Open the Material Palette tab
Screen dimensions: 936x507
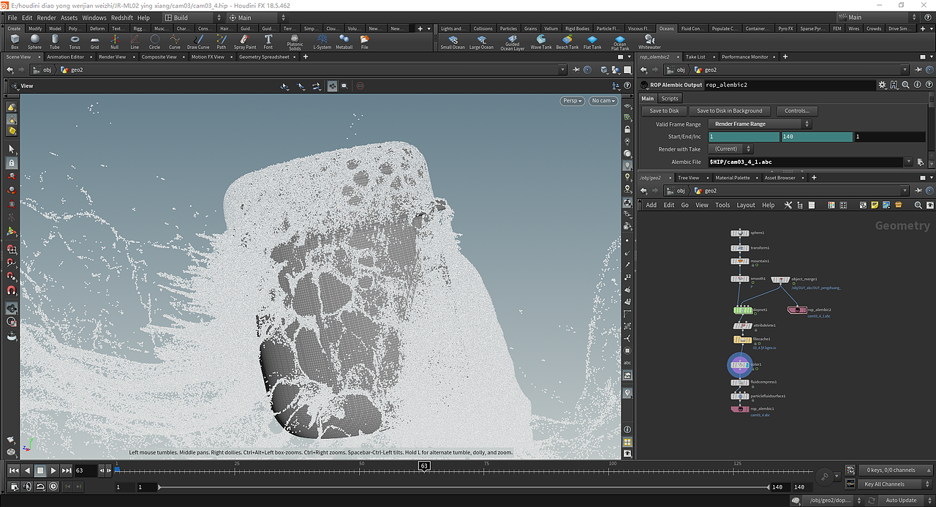[732, 178]
